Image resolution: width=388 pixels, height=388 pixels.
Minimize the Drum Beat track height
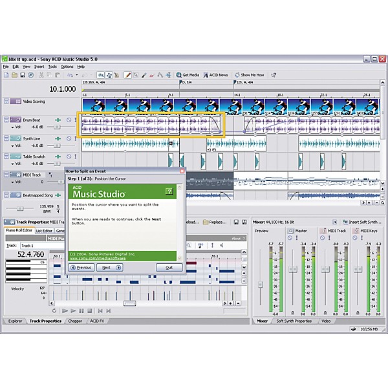tap(6, 118)
